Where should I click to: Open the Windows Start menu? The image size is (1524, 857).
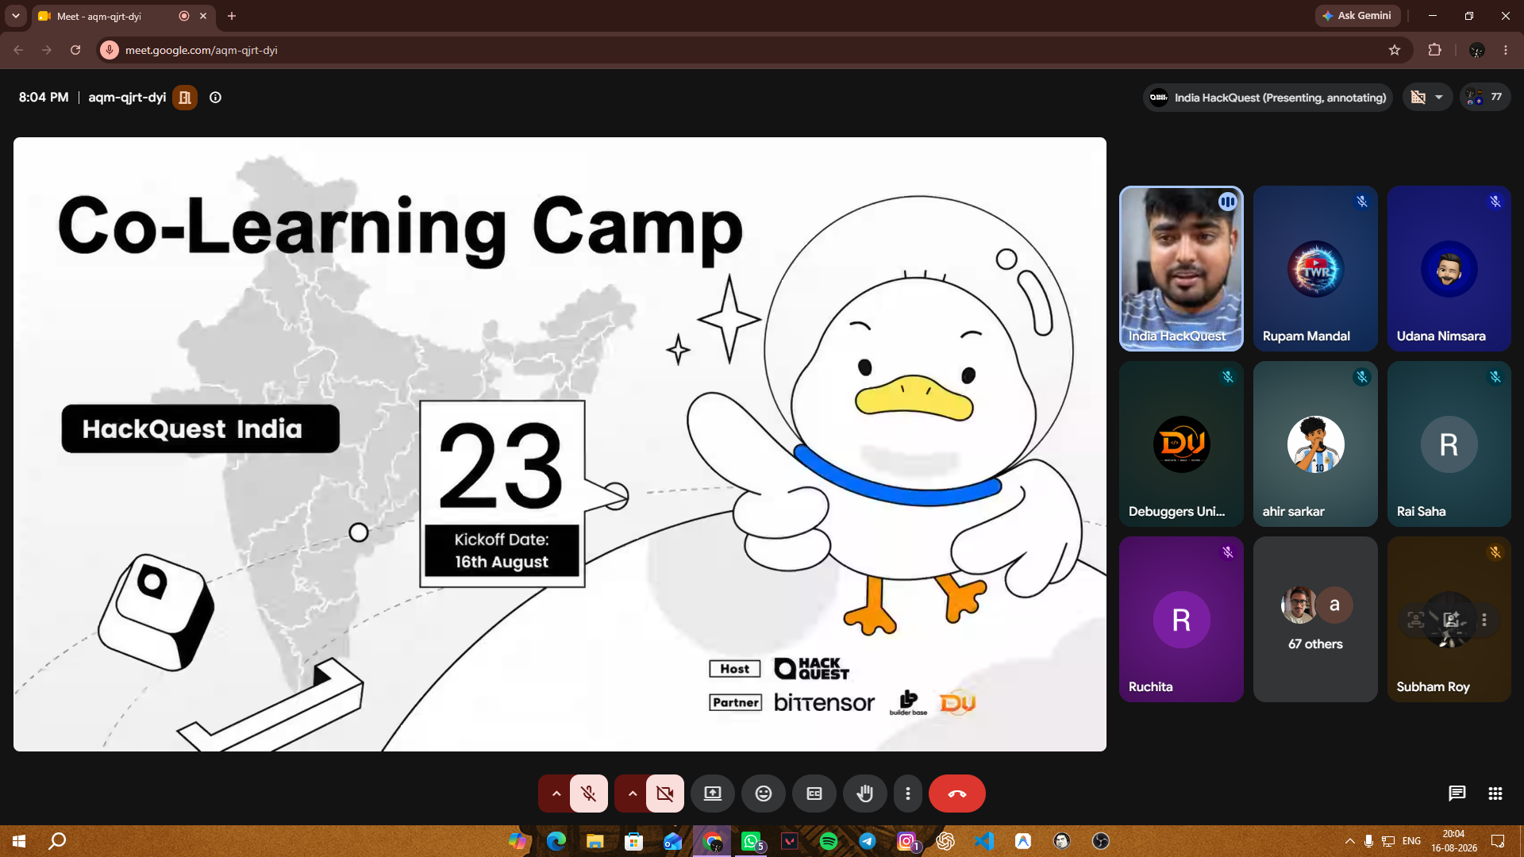pos(19,841)
